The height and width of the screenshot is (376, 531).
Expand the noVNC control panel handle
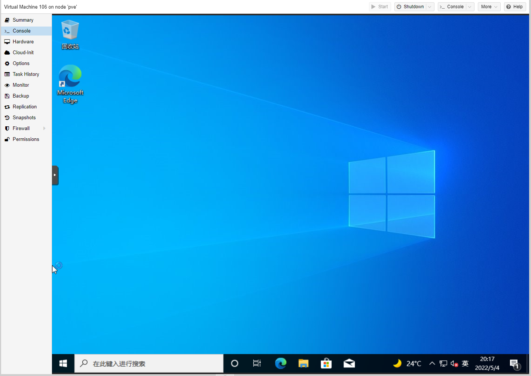55,175
